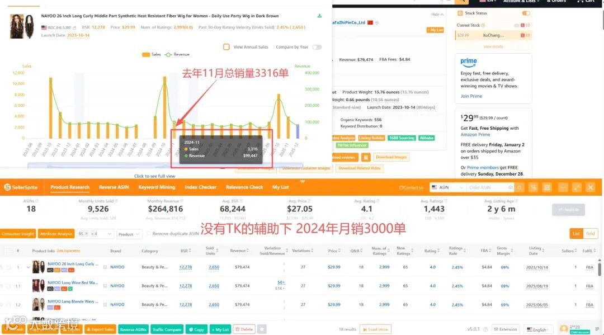This screenshot has height=335, width=604.
Task: Toggle select-all checkbox in table header
Action: pyautogui.click(x=8, y=251)
